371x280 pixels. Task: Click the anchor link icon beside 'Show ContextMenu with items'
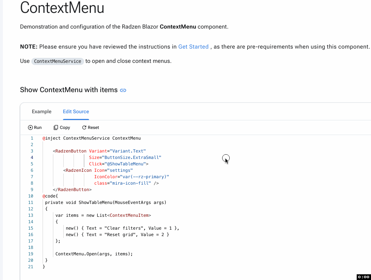pyautogui.click(x=123, y=90)
